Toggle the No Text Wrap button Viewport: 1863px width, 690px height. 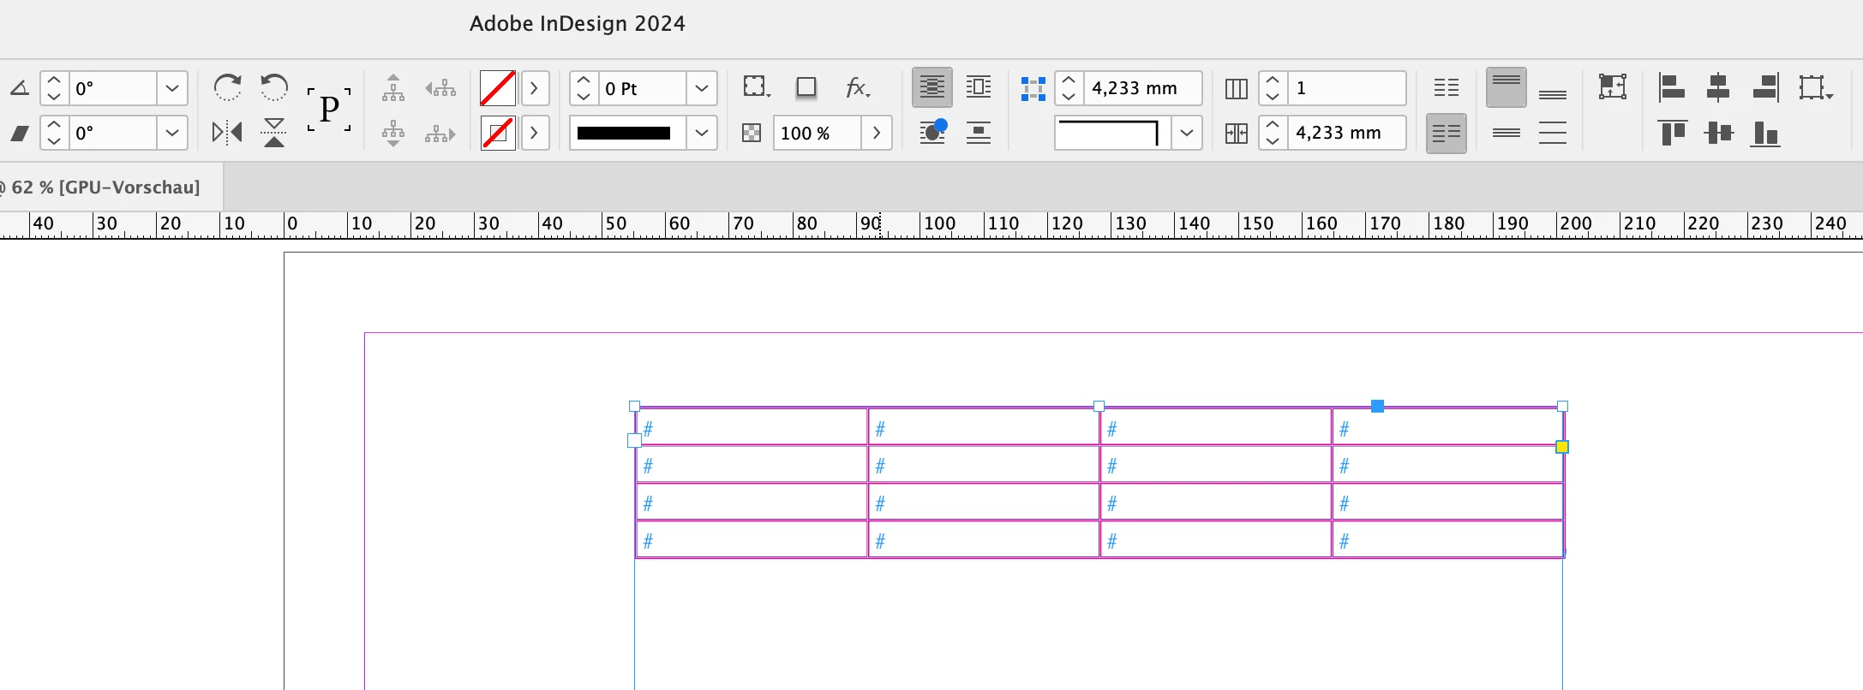tap(932, 87)
